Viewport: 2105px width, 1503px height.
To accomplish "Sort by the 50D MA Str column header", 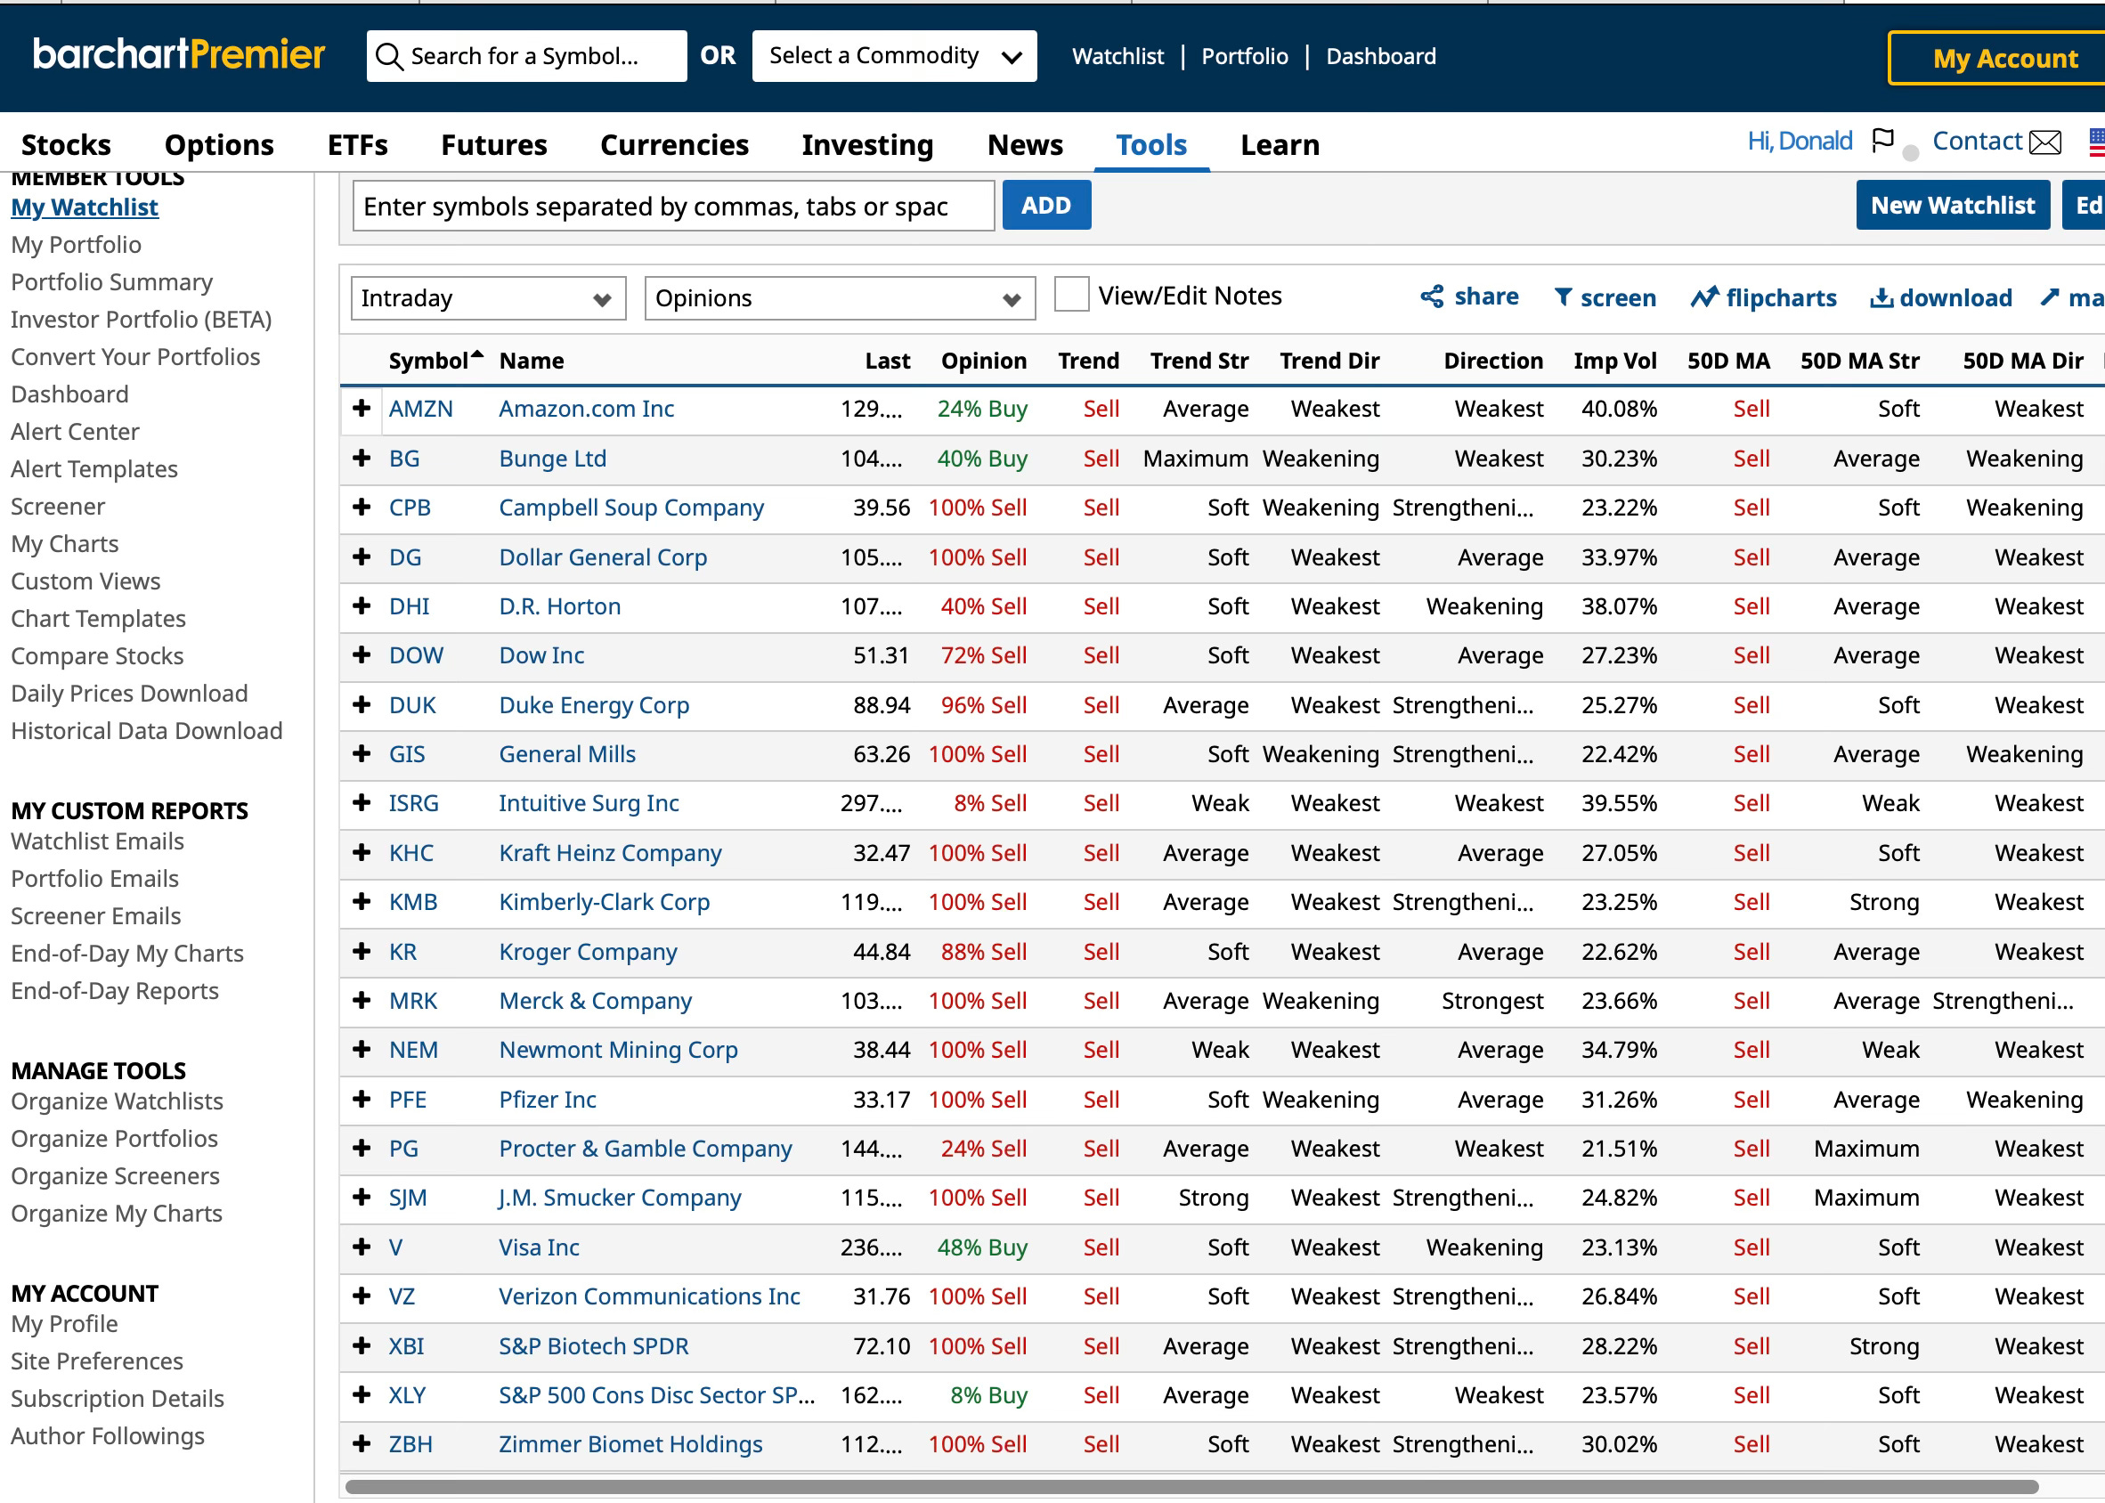I will [1860, 361].
